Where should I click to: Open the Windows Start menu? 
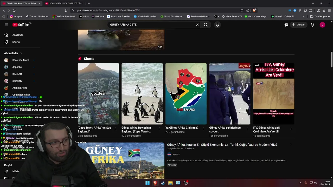tap(148, 183)
